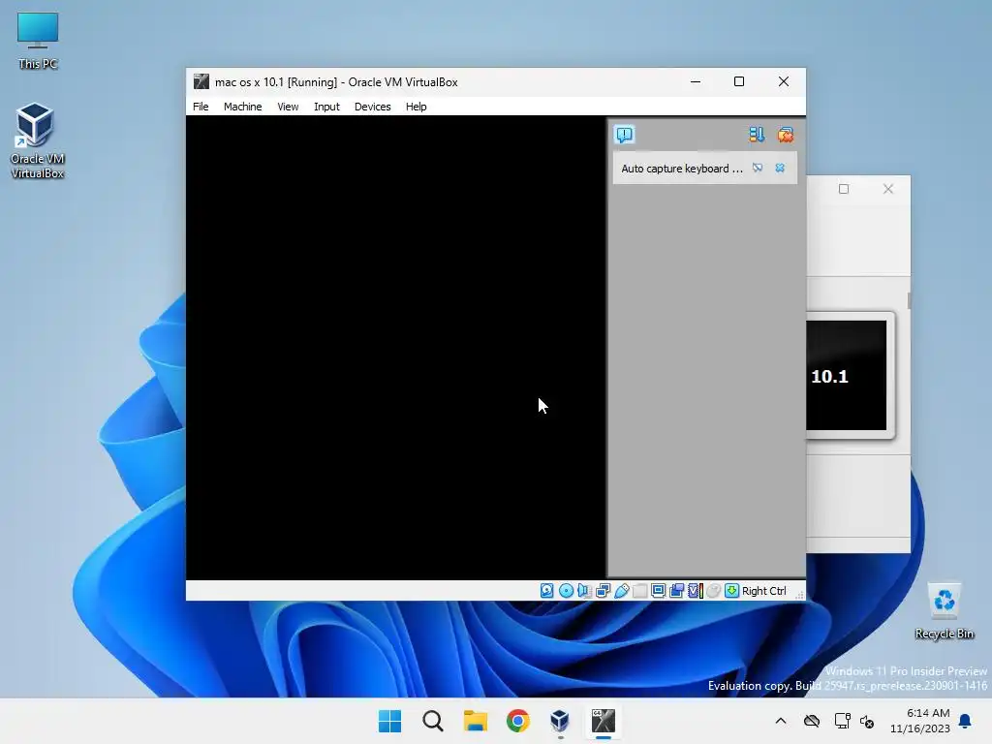Click the muted volume tray icon
Screen dimensions: 992x744
[x=867, y=721]
